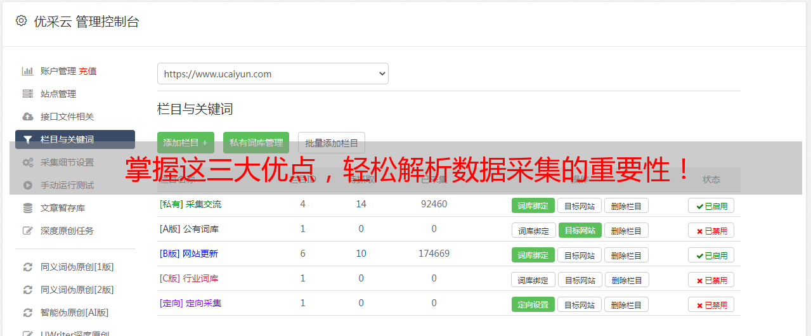Click 词库绑定 in the 采集交流 row

click(533, 205)
